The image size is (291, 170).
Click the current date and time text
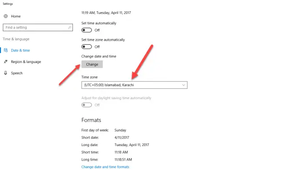point(106,13)
